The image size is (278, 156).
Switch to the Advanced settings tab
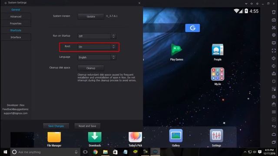pos(16,16)
